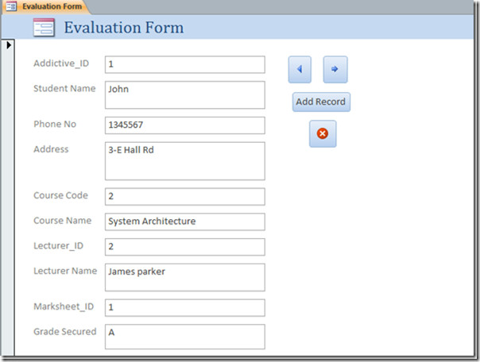Click the Marksheet_ID label
The height and width of the screenshot is (362, 480).
[64, 306]
